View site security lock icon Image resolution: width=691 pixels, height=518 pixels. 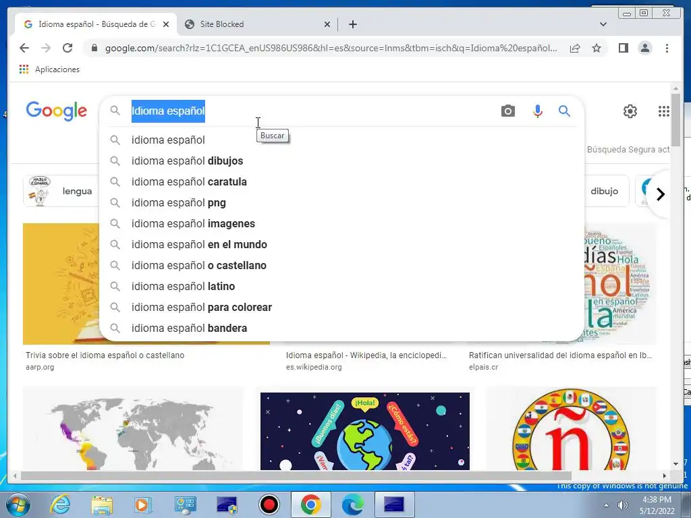94,48
